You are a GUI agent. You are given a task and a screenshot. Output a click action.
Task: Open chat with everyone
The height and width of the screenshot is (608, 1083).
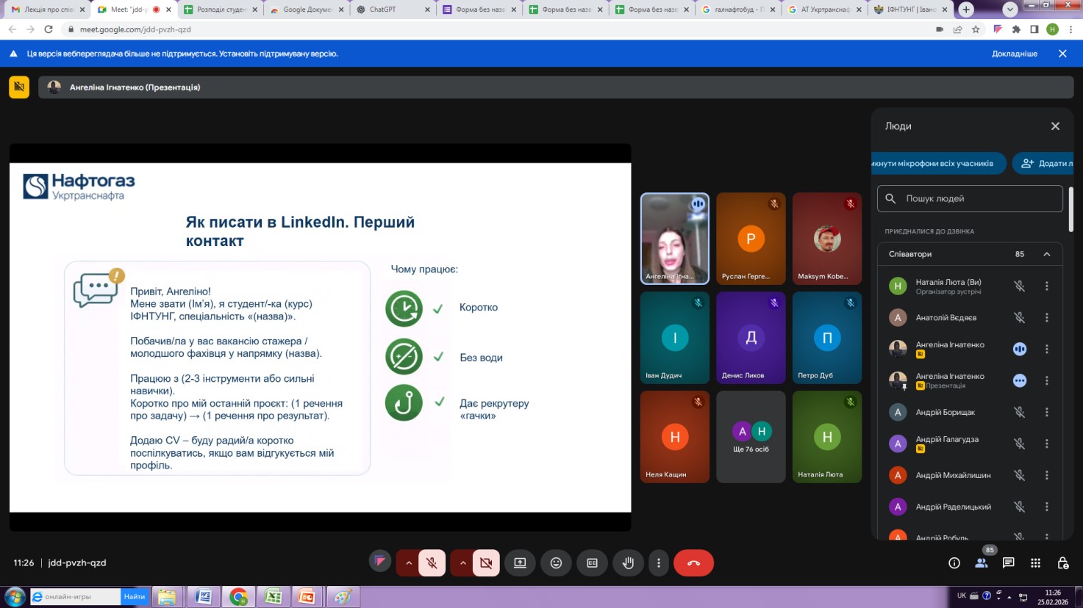coord(1009,563)
